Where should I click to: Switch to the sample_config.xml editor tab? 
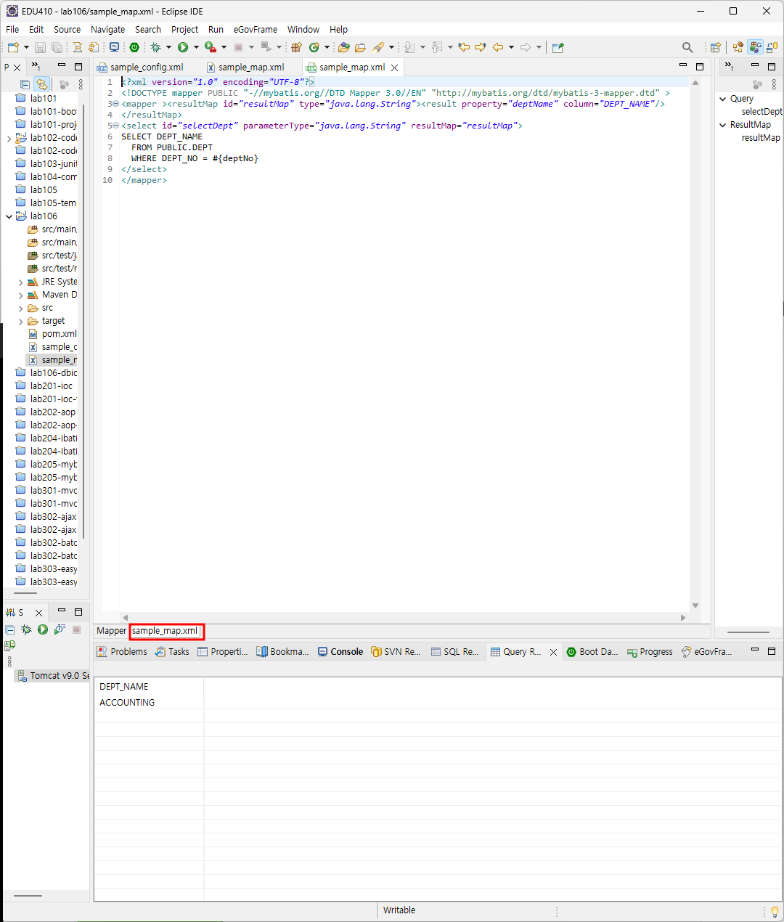141,67
